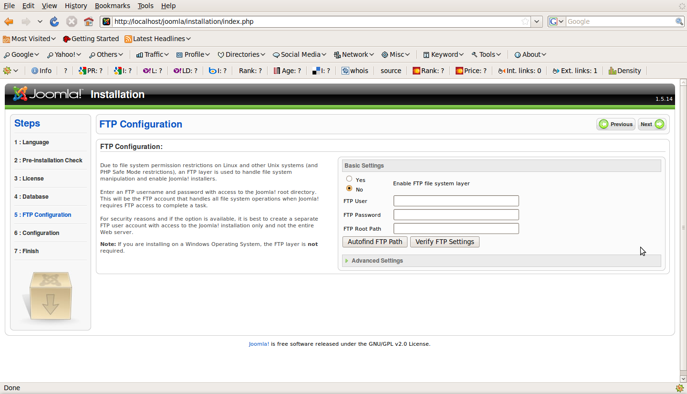The height and width of the screenshot is (394, 687).
Task: Open the search engine selector dropdown
Action: coord(556,21)
